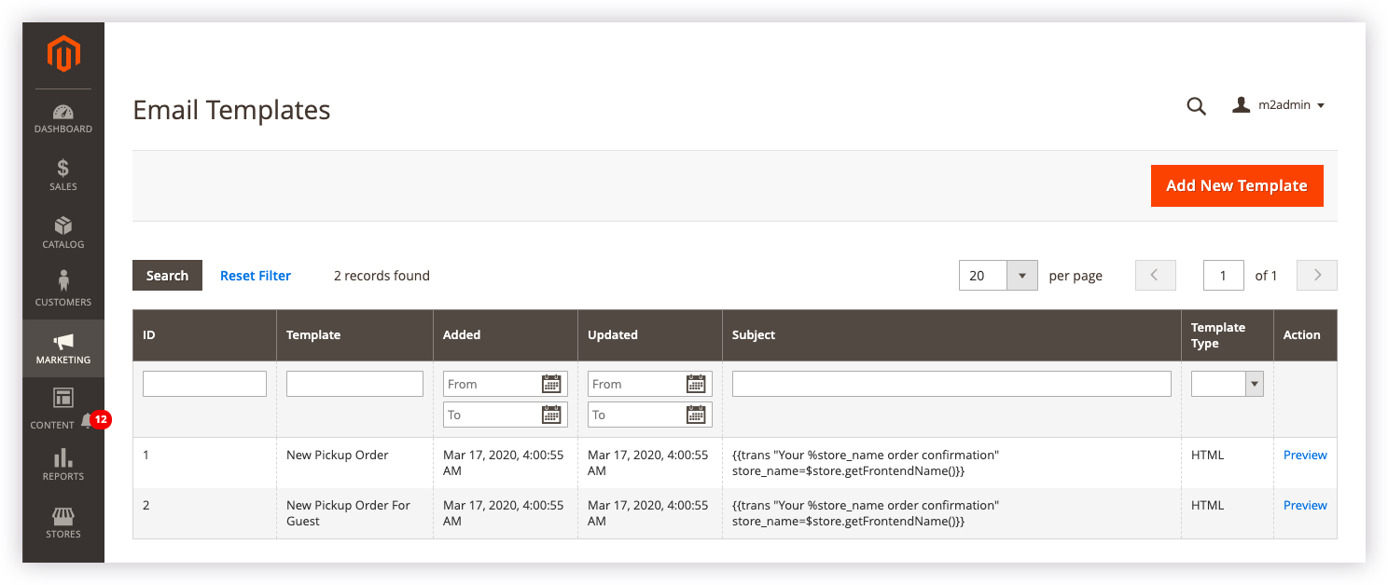Preview the New Pickup Order template
1388x585 pixels.
click(x=1304, y=455)
